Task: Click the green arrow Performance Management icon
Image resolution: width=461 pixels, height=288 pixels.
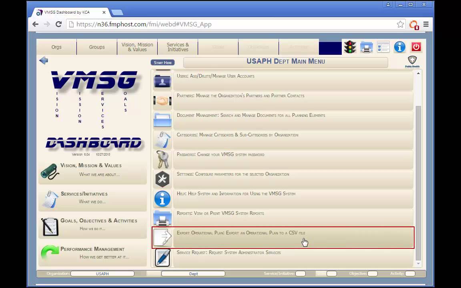Action: (x=50, y=253)
